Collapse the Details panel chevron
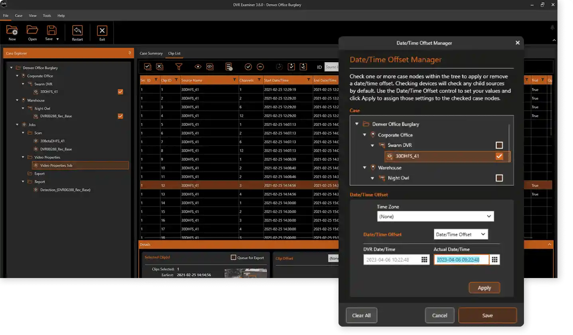Screen dimensions: 573x335 click(549, 244)
